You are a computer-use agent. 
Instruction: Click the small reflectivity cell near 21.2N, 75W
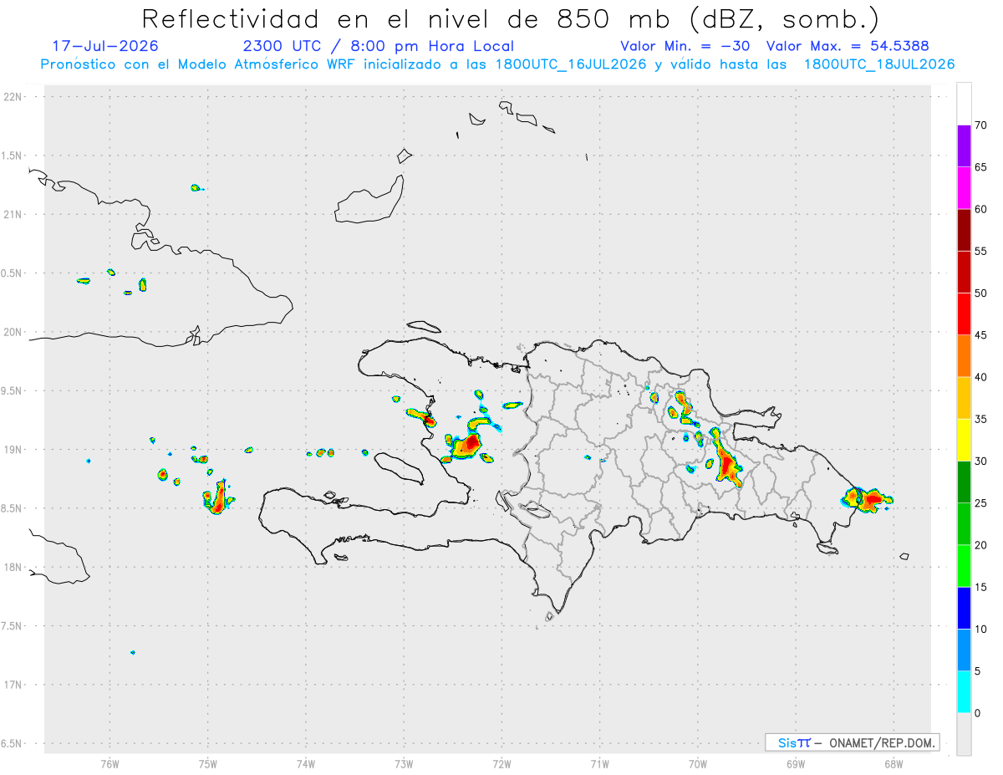click(196, 187)
